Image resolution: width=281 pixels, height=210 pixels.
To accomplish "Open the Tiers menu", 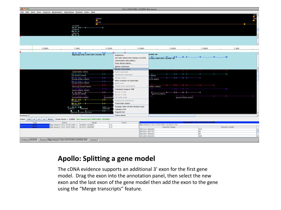I will point(39,12).
